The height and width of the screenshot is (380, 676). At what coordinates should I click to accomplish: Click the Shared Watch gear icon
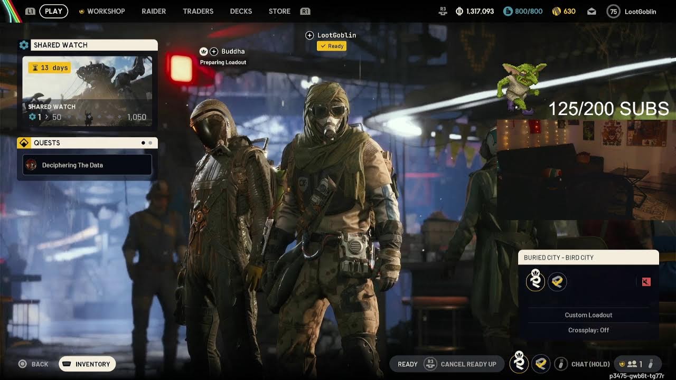[x=24, y=45]
